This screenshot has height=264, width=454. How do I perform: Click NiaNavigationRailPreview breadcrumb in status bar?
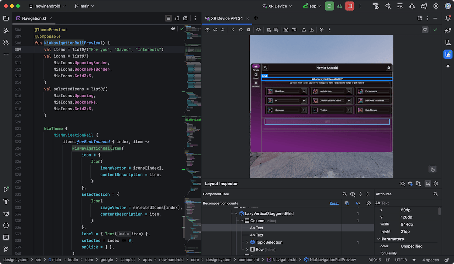coord(330,260)
